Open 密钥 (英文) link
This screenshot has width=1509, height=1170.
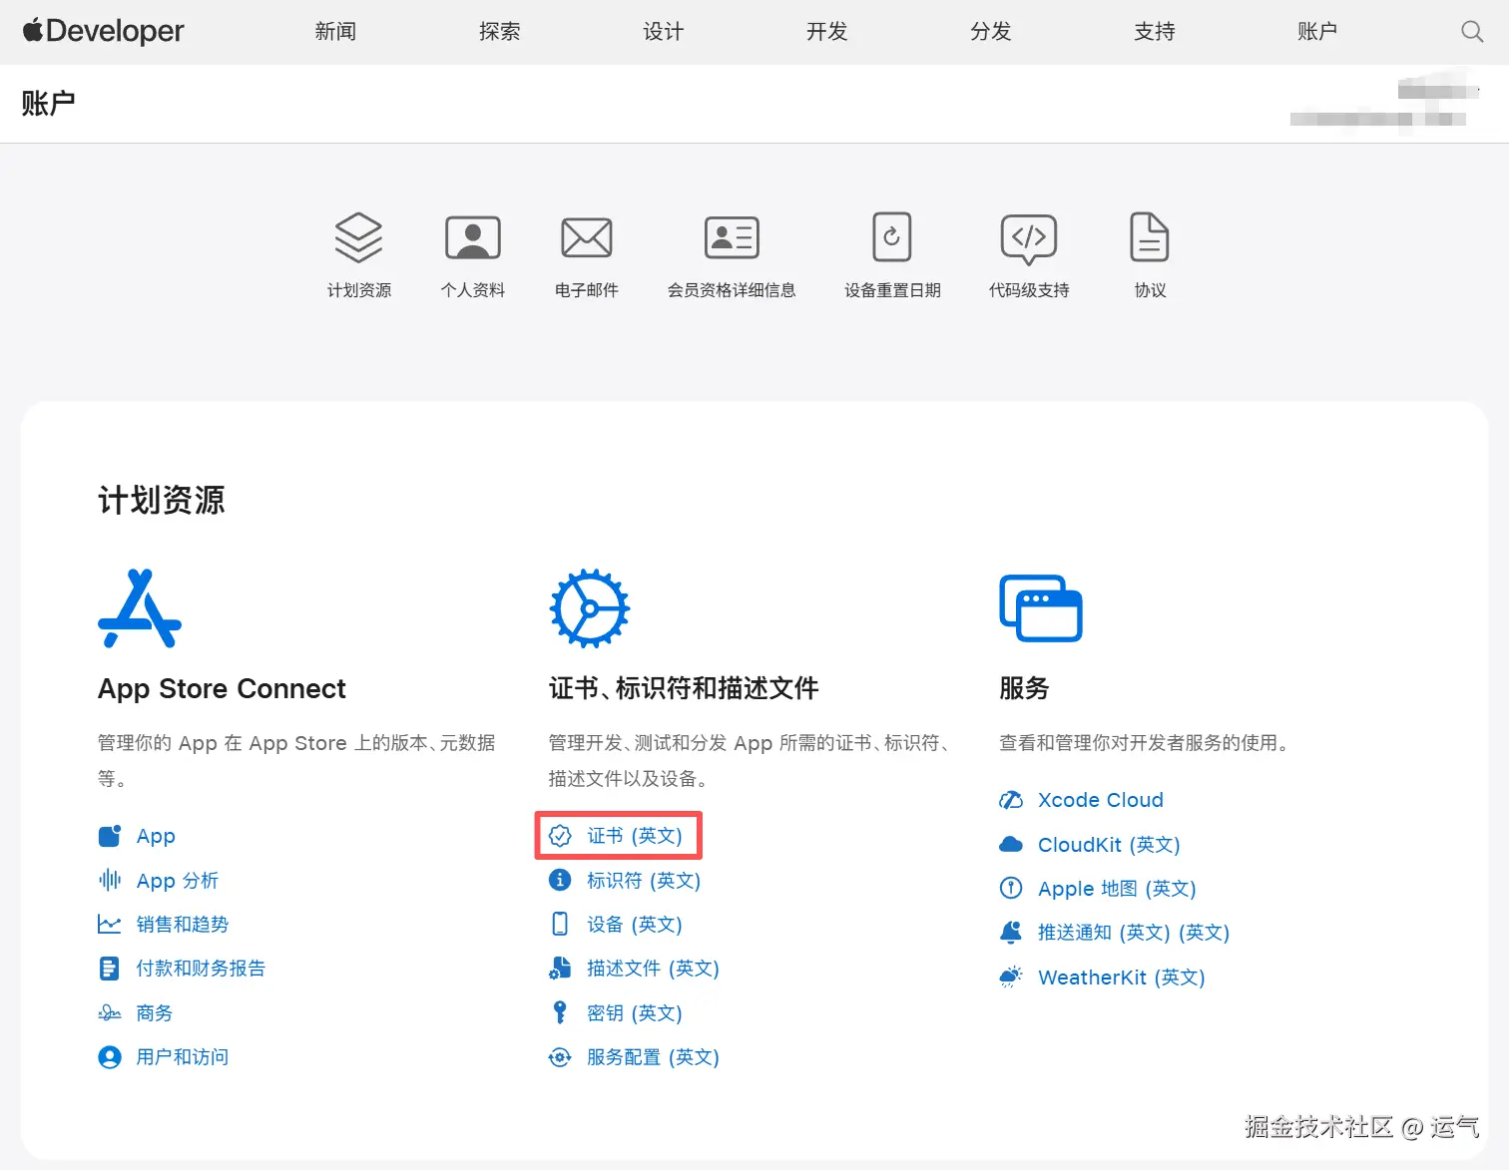[635, 1013]
